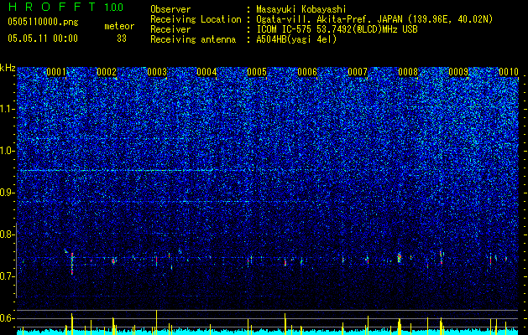
Task: Select the 0.8 frequency axis label
Action: (x=8, y=234)
